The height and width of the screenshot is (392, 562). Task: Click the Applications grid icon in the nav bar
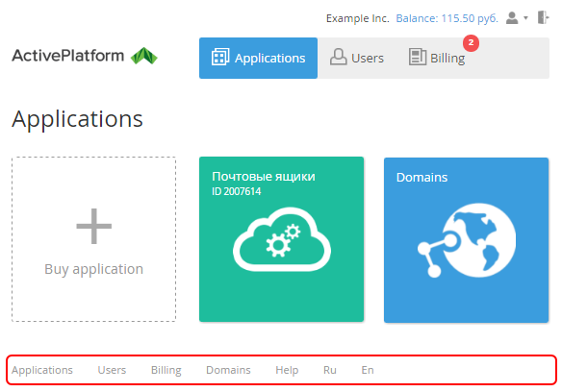coord(220,57)
